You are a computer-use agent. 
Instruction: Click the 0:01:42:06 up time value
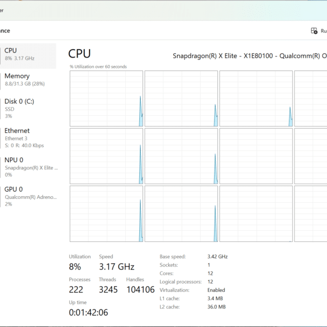tap(88, 312)
